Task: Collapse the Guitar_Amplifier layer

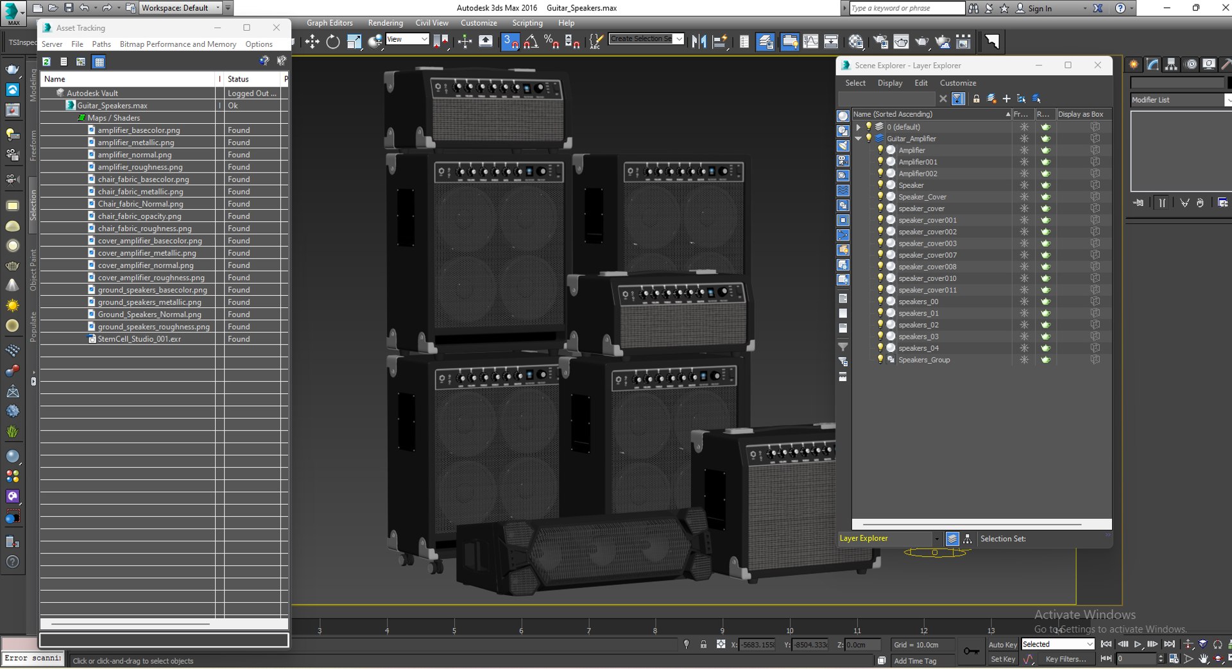Action: coord(859,139)
